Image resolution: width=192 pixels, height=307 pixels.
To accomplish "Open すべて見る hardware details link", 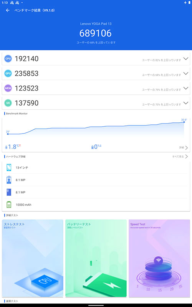I will tap(180, 157).
